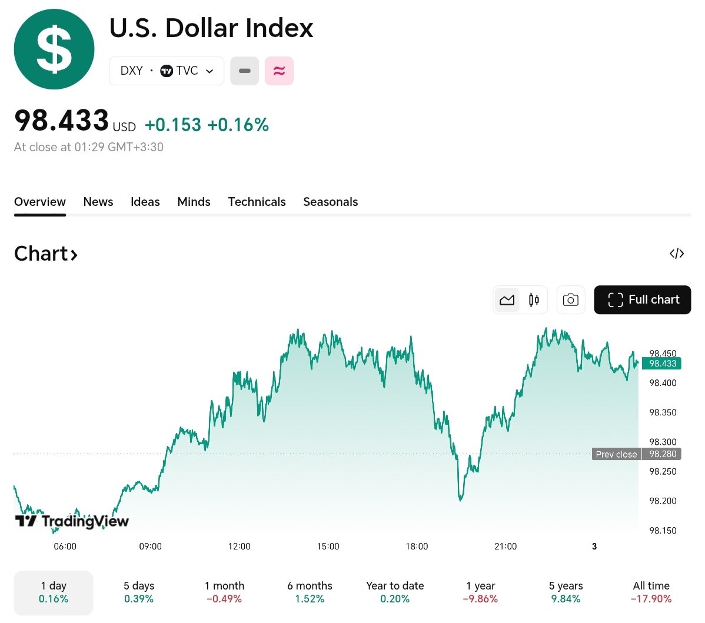Click the Prev close 98.280 marker
The height and width of the screenshot is (623, 705).
pyautogui.click(x=637, y=454)
